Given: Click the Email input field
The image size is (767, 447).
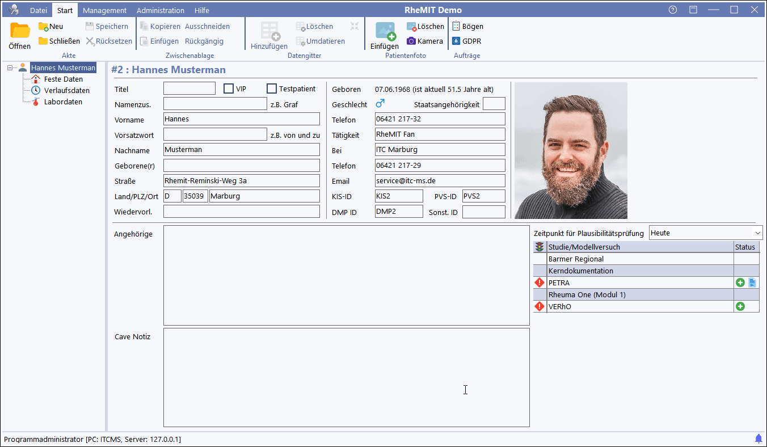Looking at the screenshot, I should 440,181.
